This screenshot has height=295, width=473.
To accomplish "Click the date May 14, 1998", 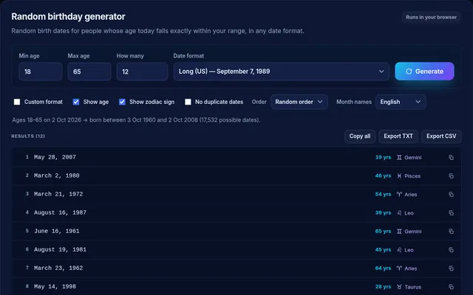I will click(x=55, y=287).
